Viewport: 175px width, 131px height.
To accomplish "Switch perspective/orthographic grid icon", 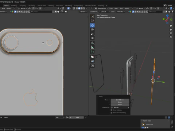I will click(x=171, y=37).
